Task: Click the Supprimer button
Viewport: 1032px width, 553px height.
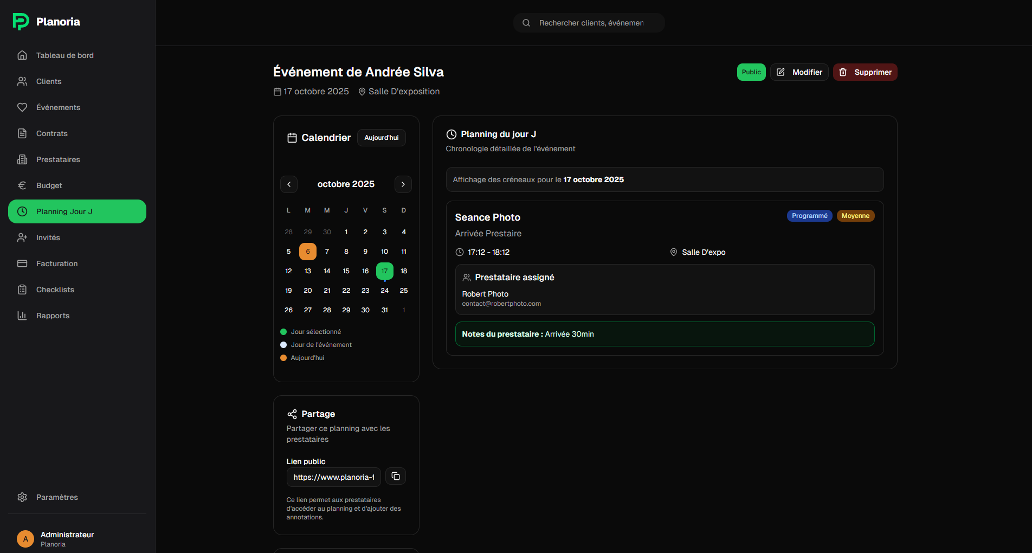Action: coord(865,72)
